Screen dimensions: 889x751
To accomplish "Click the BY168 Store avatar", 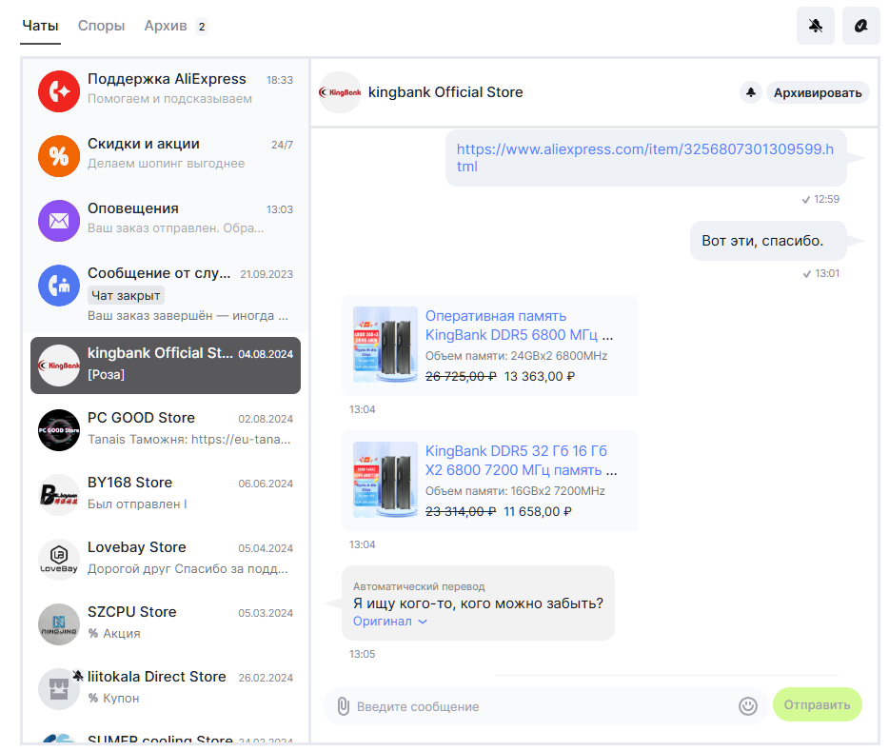I will tap(59, 495).
